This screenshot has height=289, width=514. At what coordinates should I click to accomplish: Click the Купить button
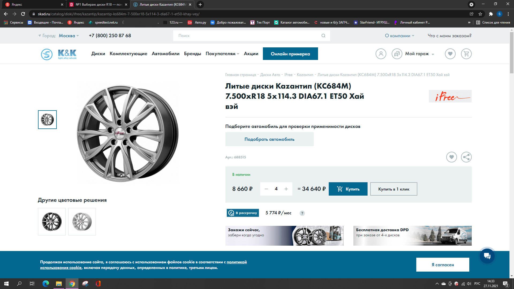click(348, 189)
